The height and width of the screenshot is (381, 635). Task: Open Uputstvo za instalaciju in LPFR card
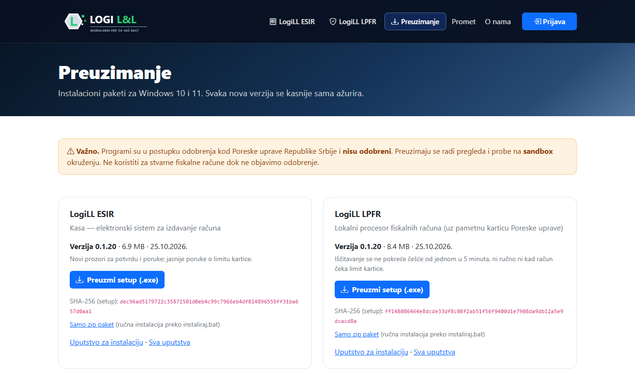[x=371, y=352]
